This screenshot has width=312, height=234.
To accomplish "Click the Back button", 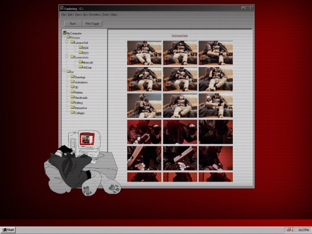I will 73,24.
